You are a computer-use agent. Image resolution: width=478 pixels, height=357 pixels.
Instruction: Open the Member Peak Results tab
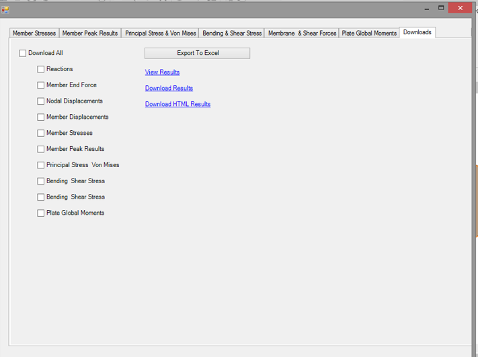click(x=90, y=34)
